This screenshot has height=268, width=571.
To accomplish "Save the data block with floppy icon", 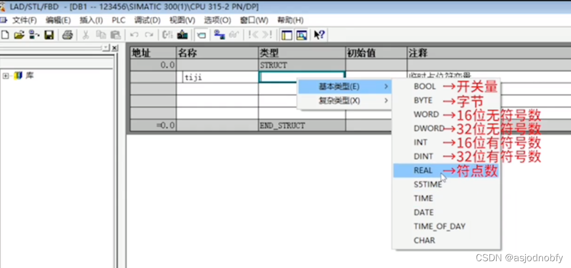I will coord(49,35).
